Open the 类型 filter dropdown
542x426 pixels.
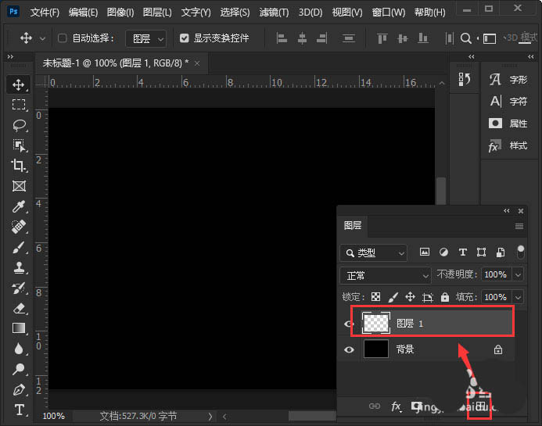point(373,253)
